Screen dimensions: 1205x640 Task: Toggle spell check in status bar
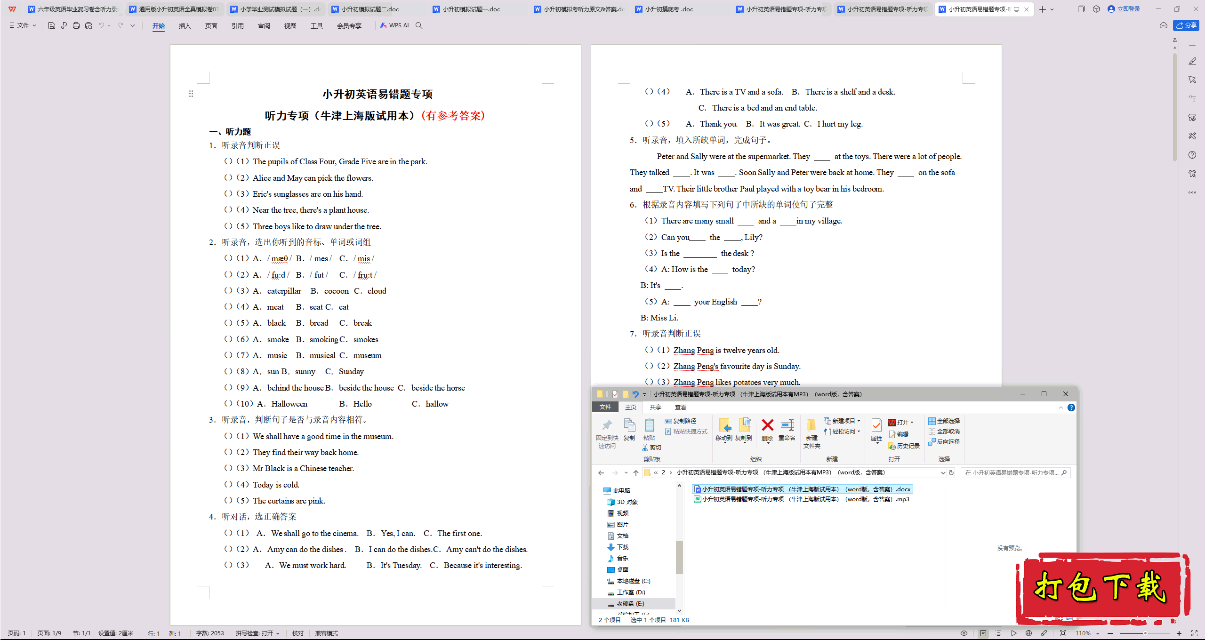pos(257,633)
